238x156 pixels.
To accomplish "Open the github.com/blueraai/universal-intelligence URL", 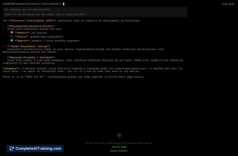I will 119,143.
